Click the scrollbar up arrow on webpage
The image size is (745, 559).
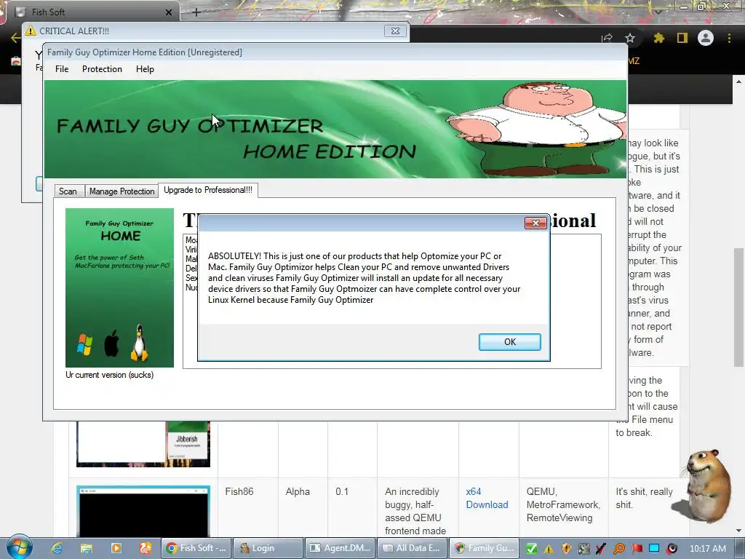(x=738, y=82)
